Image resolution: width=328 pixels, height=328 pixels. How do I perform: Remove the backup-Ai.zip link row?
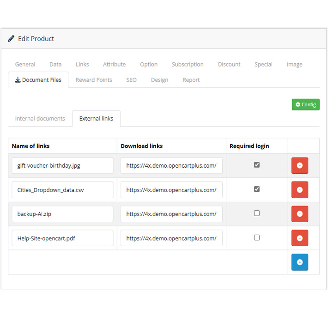point(299,214)
